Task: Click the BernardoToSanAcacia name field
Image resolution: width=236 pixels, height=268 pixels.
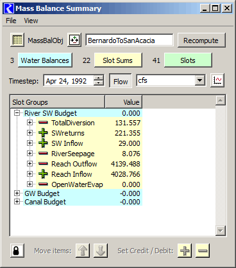Action: coord(130,40)
